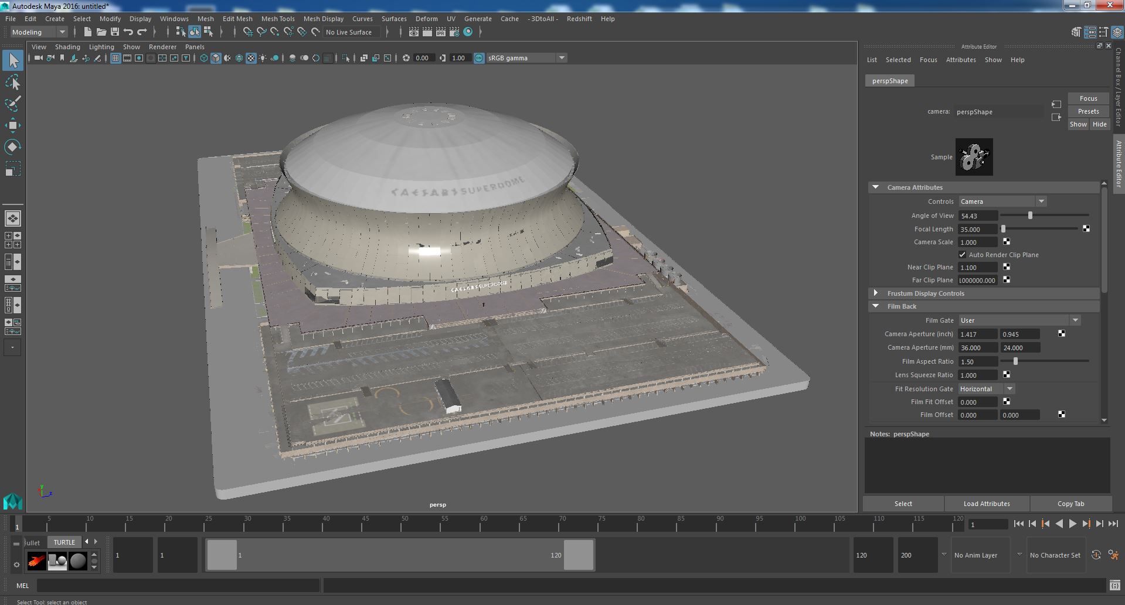
Task: Toggle isolate select icon in viewport
Action: point(346,58)
